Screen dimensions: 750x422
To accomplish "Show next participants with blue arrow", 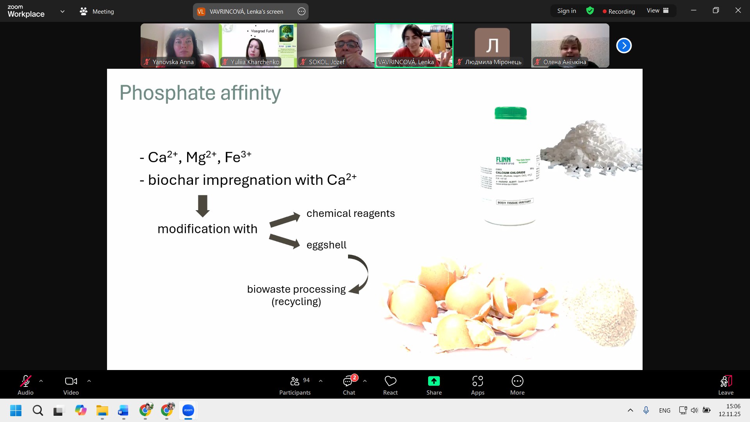I will pyautogui.click(x=624, y=46).
